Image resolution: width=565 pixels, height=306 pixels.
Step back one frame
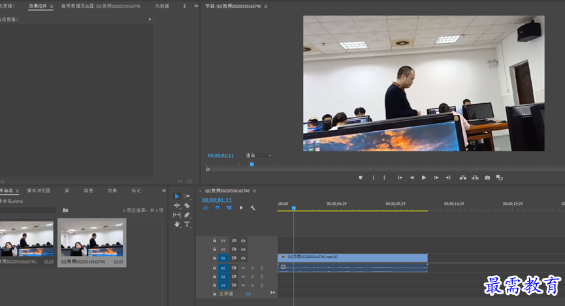tap(412, 177)
